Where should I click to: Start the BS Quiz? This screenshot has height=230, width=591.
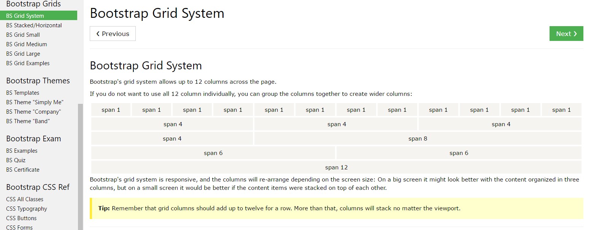pyautogui.click(x=16, y=160)
